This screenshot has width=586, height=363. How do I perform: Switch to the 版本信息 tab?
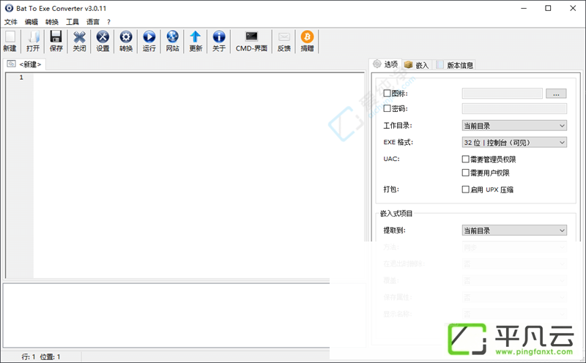pos(455,65)
